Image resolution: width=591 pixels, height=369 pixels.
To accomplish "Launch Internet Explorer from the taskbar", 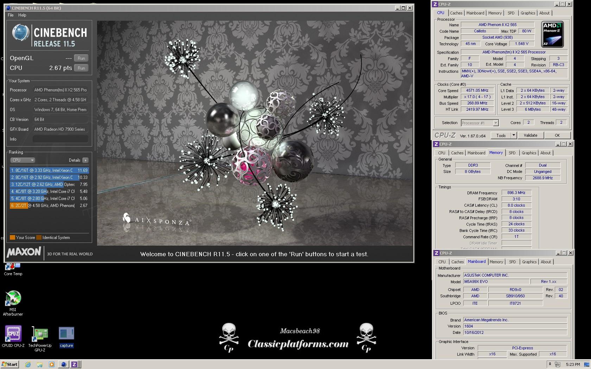I will (x=28, y=364).
